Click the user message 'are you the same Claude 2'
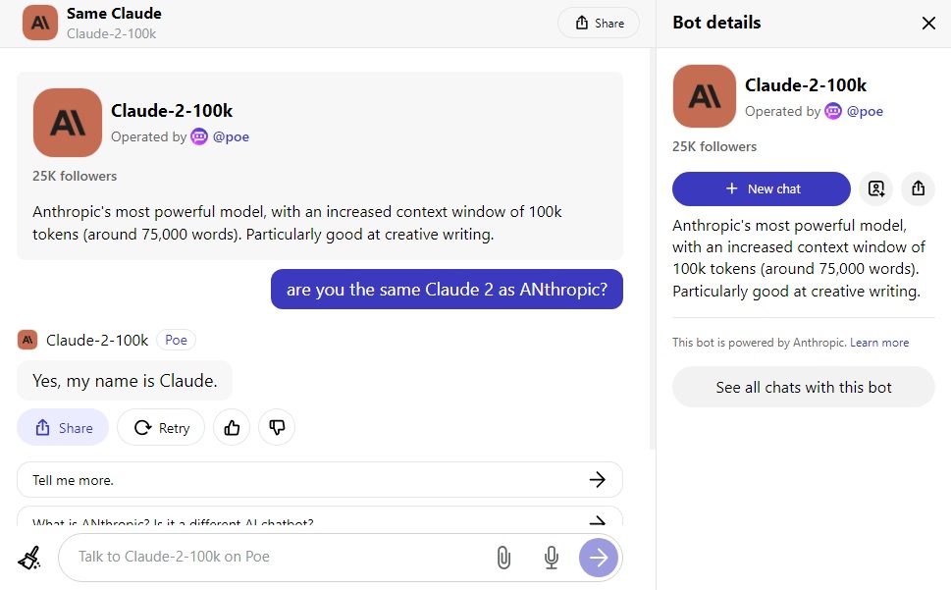Viewport: 951px width, 590px height. [447, 290]
